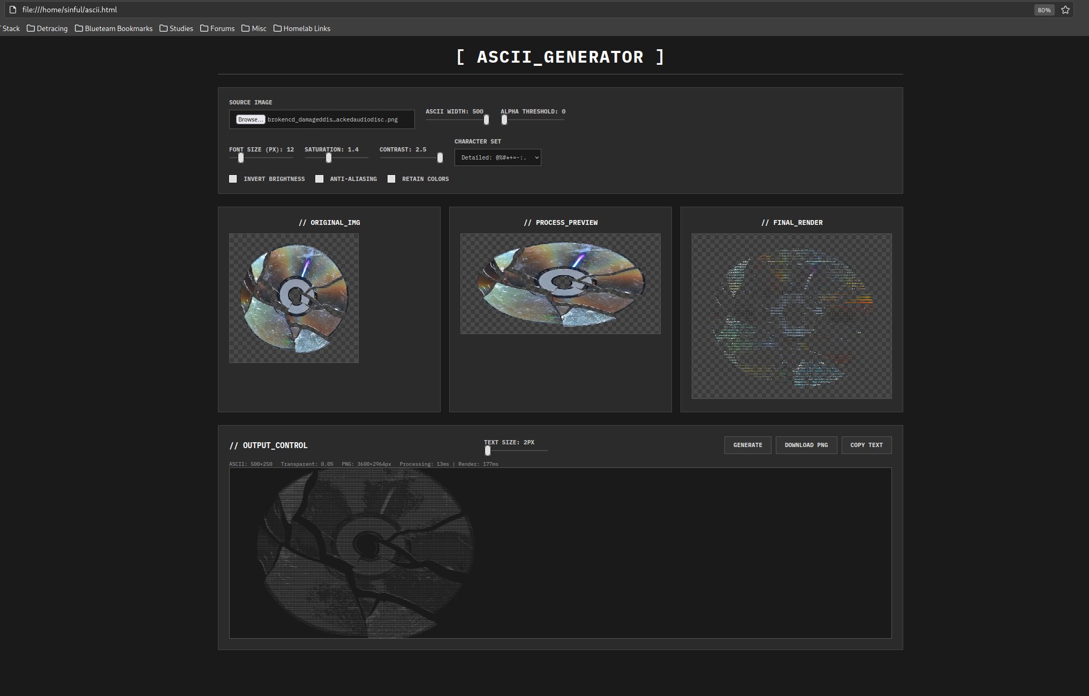
Task: Open the Homelab Links bookmarks folder
Action: coord(302,28)
